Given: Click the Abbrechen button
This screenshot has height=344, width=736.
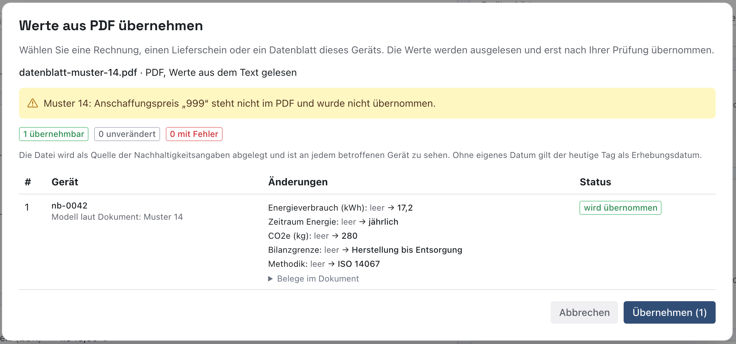Looking at the screenshot, I should tap(584, 312).
